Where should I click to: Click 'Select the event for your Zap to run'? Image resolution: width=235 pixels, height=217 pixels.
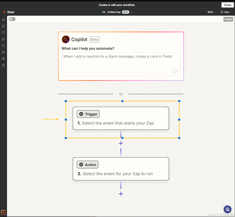[118, 174]
